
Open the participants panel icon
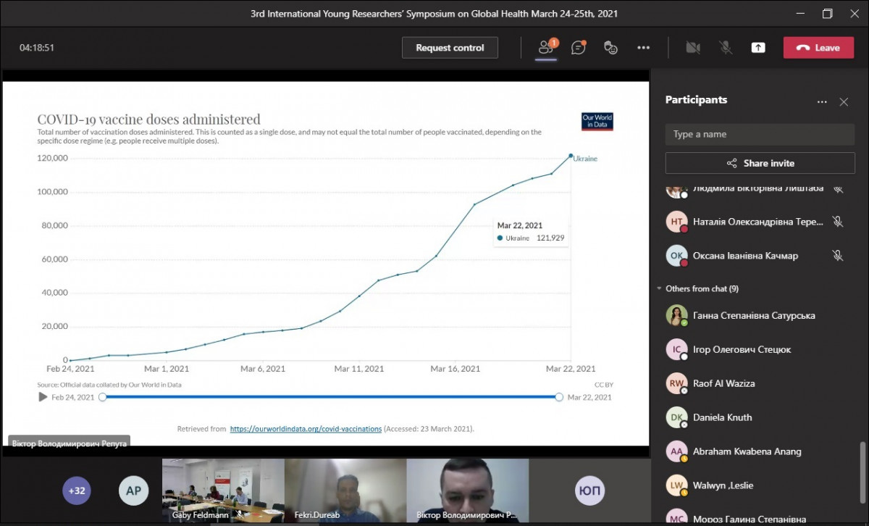click(545, 48)
